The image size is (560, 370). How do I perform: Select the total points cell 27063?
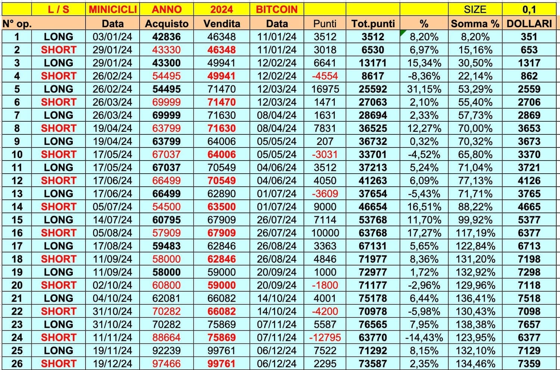tap(373, 102)
